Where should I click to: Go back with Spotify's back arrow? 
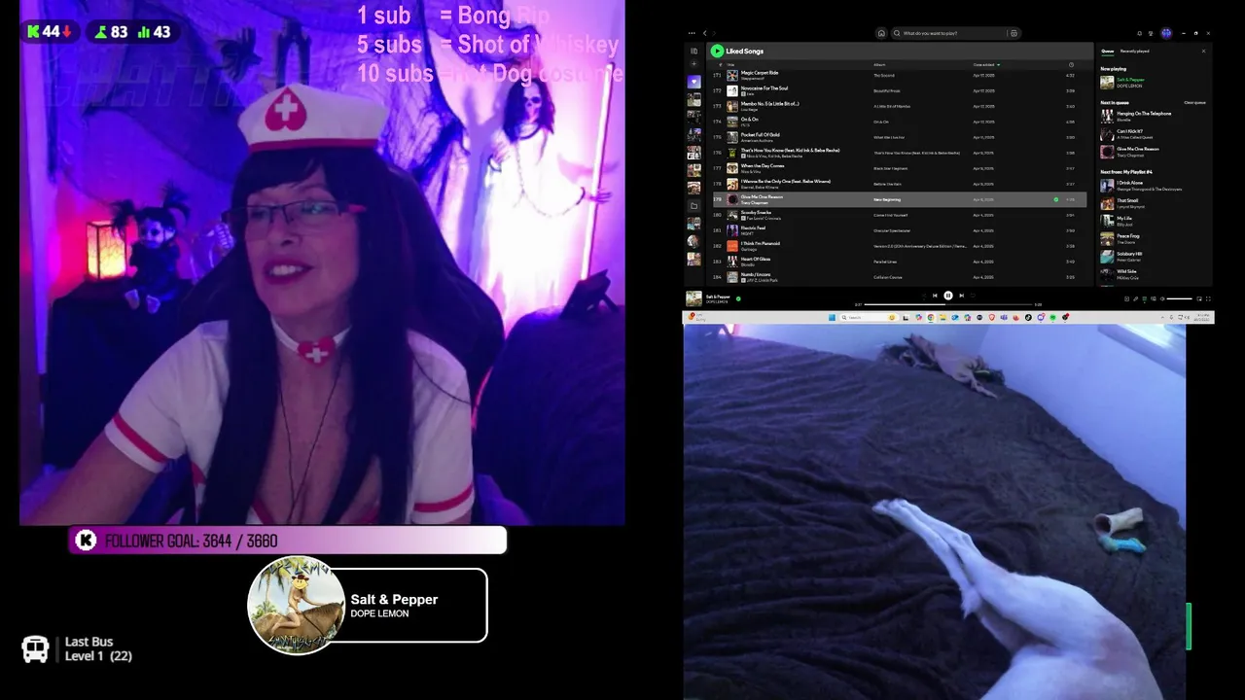705,33
